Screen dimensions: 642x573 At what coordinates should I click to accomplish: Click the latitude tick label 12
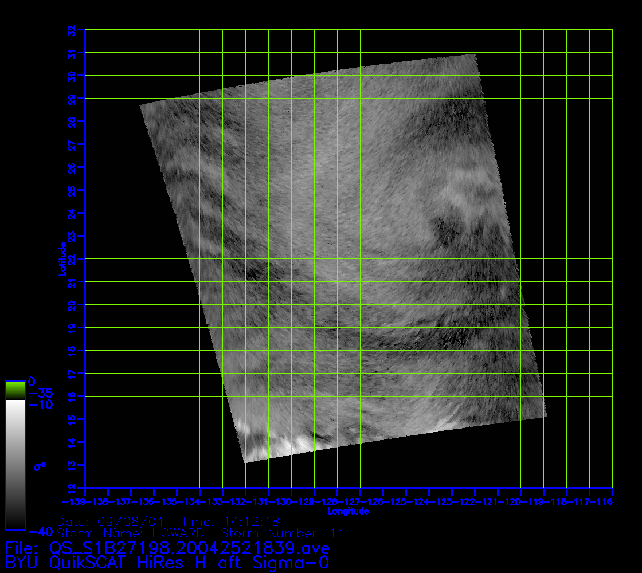tap(71, 488)
